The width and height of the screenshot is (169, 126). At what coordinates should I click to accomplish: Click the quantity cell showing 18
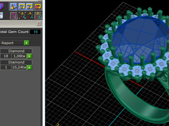[x=6, y=56]
